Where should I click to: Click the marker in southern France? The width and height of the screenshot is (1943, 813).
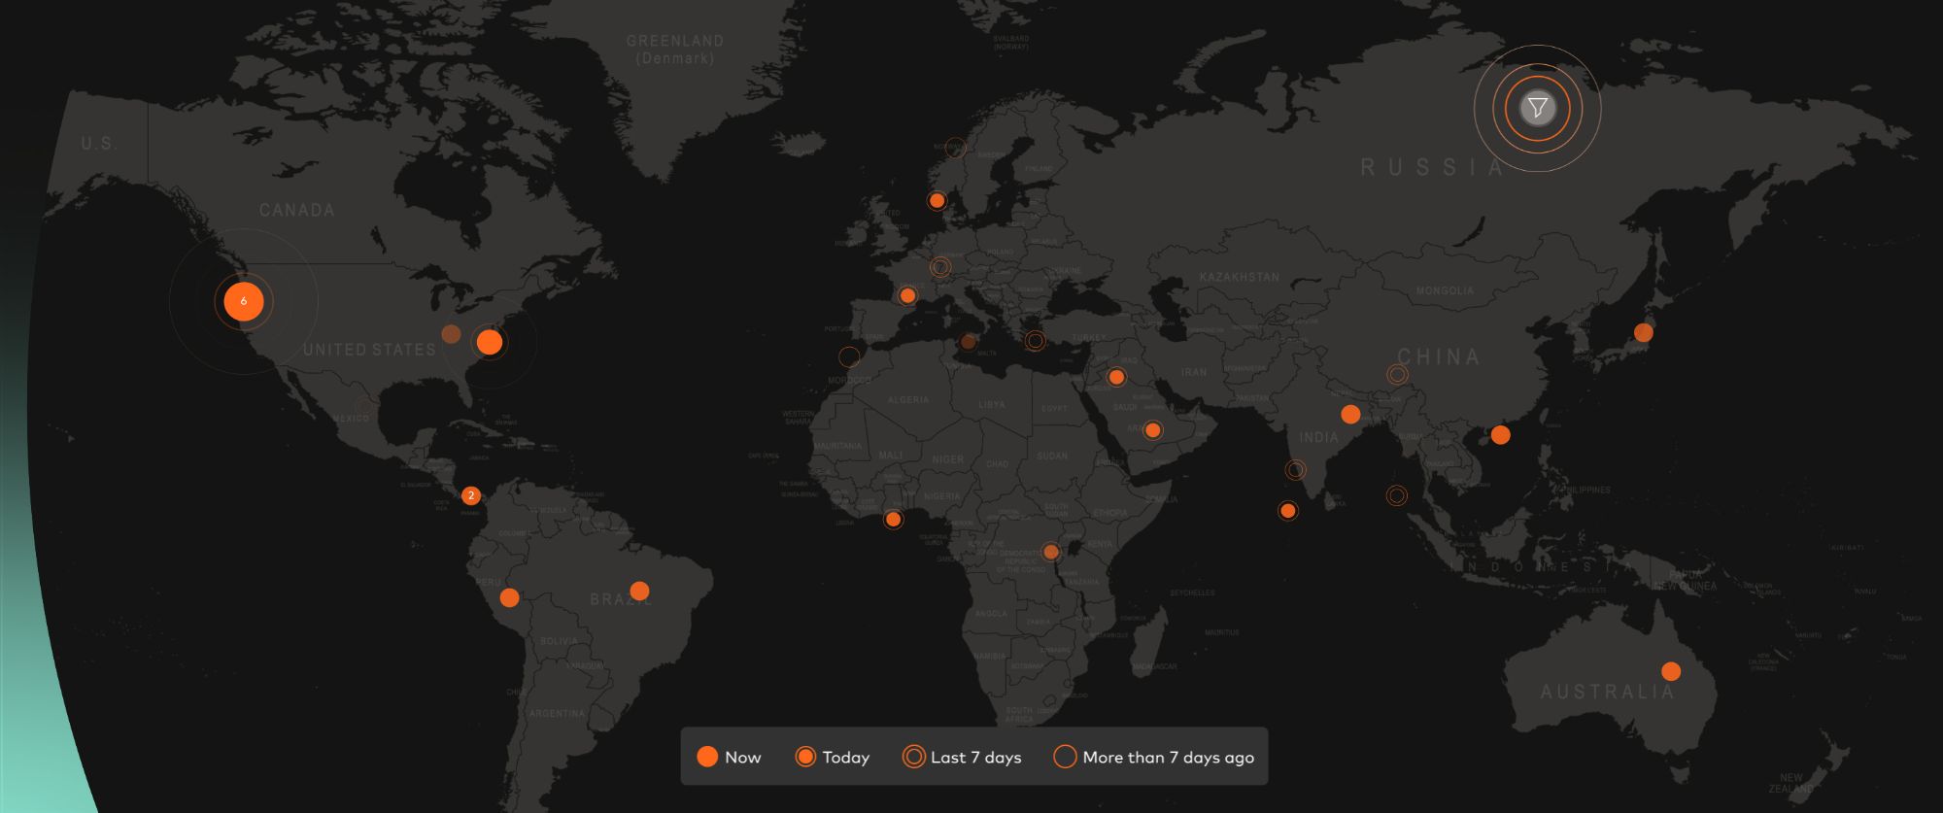pos(907,295)
